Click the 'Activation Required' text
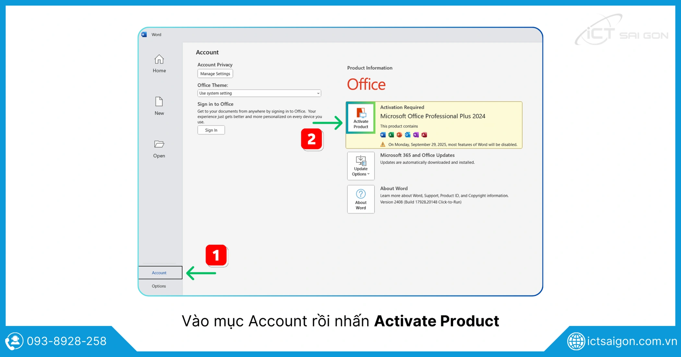Image resolution: width=681 pixels, height=357 pixels. 402,107
